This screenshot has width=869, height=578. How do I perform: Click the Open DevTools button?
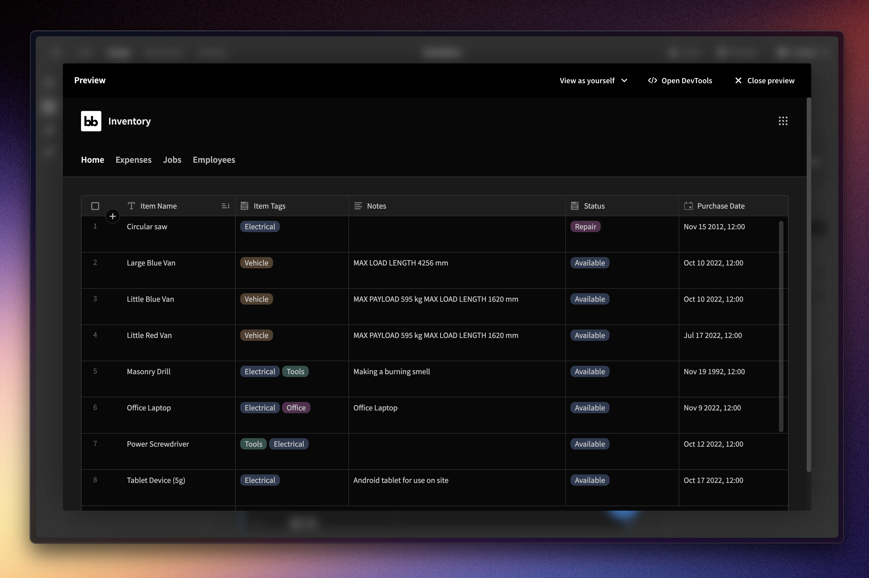coord(680,80)
